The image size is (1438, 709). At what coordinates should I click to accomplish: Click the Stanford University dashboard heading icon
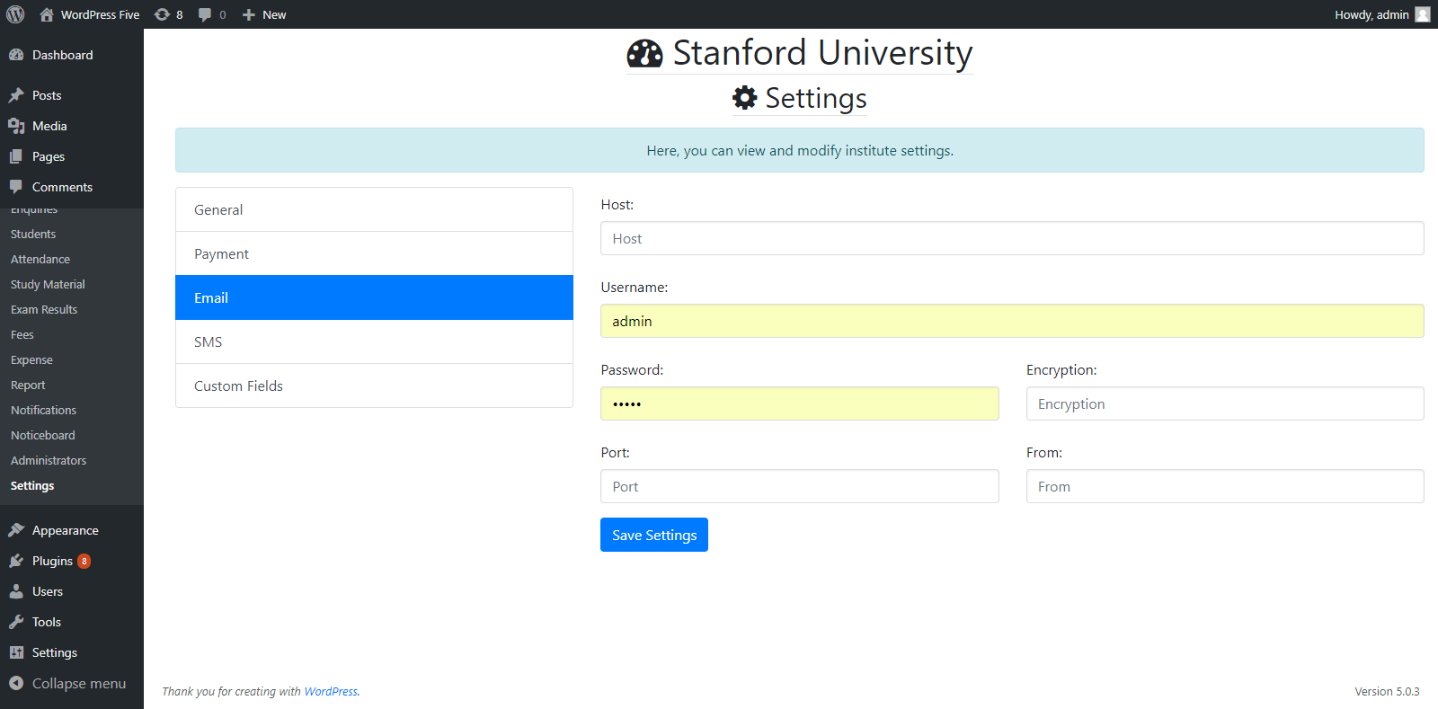[644, 54]
